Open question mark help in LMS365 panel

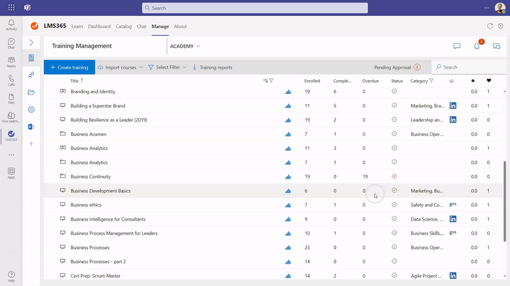(31, 144)
